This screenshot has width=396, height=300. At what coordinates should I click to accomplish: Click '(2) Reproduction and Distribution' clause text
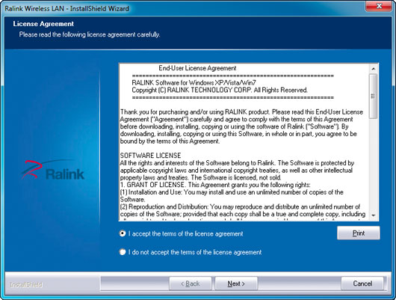(x=242, y=210)
